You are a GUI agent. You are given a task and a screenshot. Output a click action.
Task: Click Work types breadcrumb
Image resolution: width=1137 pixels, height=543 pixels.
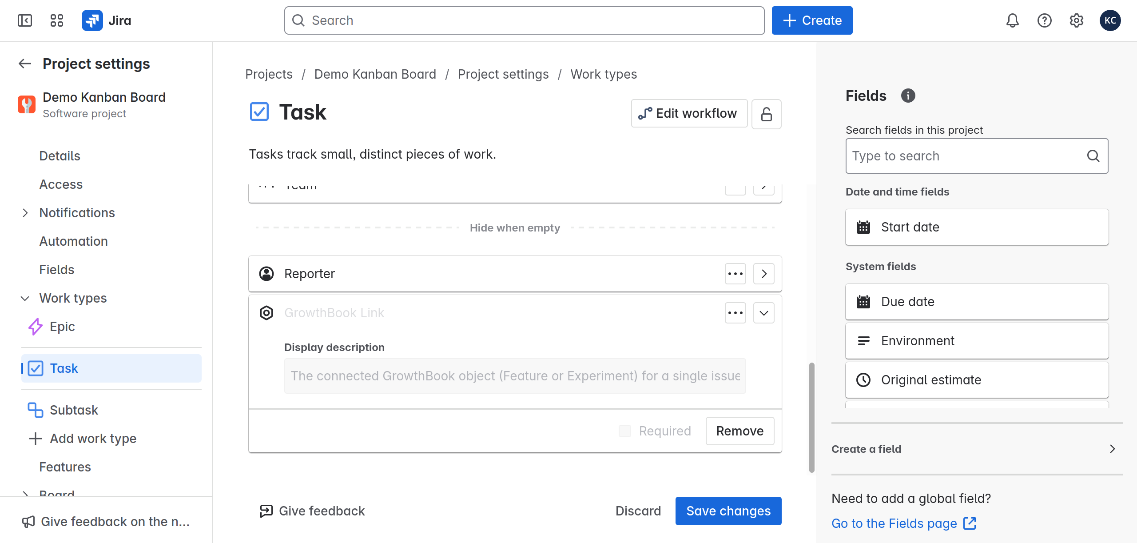[x=604, y=74]
